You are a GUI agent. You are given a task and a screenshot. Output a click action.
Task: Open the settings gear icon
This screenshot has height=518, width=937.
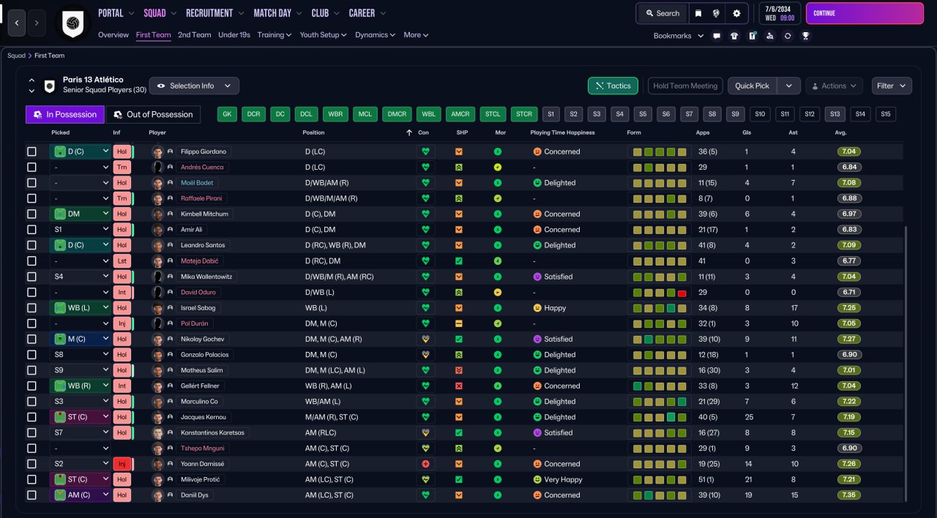point(736,13)
